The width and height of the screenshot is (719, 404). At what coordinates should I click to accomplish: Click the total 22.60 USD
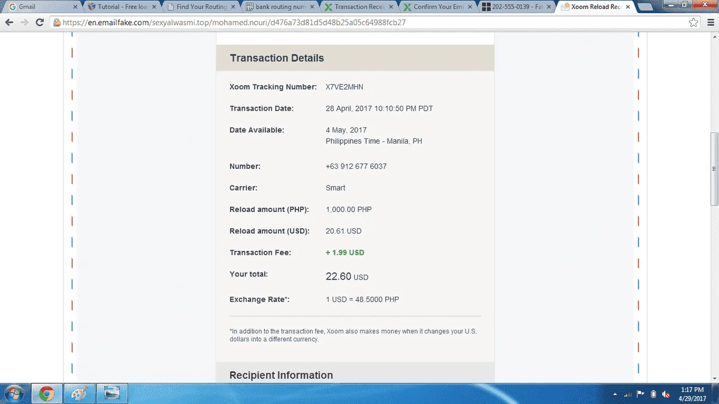click(x=347, y=276)
